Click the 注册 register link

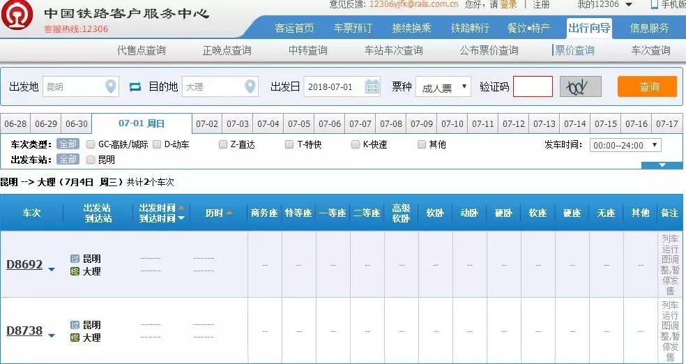click(541, 4)
